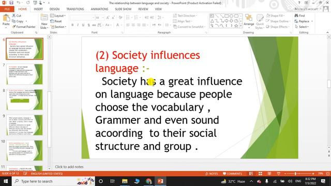Open File Explorer from the taskbar
Image resolution: width=331 pixels, height=186 pixels.
click(x=125, y=181)
